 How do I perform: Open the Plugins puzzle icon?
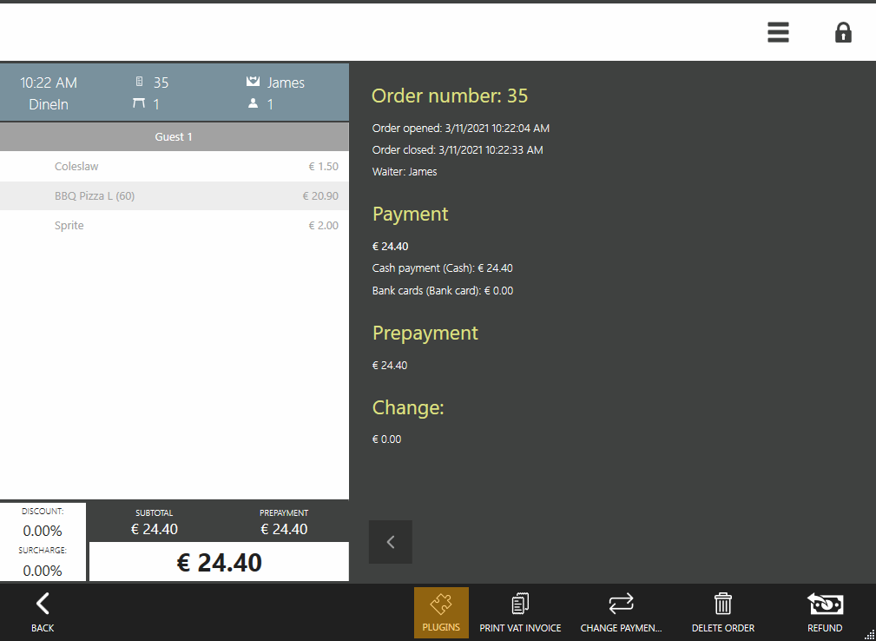pos(441,611)
